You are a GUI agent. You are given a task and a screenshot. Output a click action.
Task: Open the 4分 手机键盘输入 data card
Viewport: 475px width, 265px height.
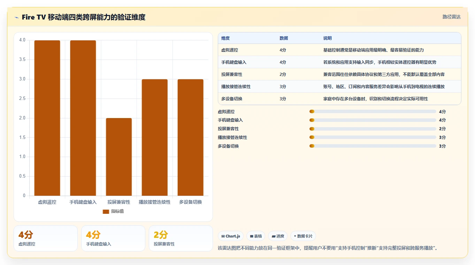coord(113,238)
